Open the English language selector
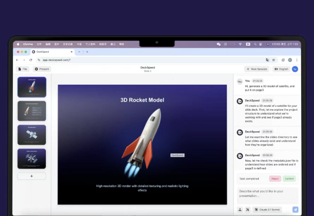314x216 pixels. coord(281,69)
